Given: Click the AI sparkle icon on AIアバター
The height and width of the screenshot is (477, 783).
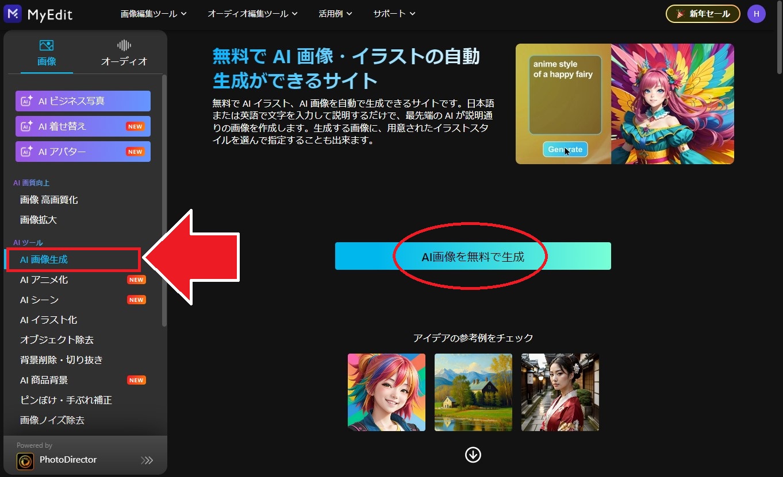Looking at the screenshot, I should (x=26, y=152).
